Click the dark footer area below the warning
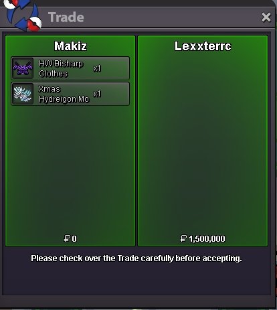277x310 pixels. pos(138,280)
